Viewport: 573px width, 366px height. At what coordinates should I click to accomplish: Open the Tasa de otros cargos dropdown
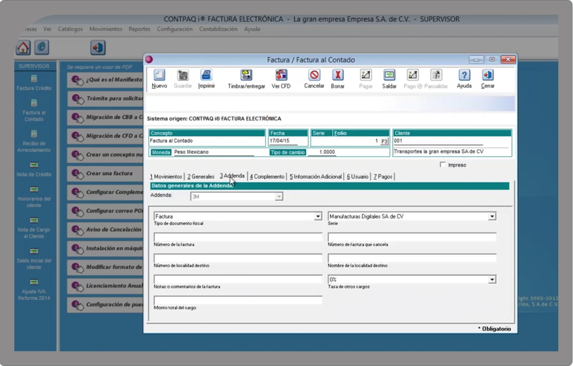(x=491, y=279)
